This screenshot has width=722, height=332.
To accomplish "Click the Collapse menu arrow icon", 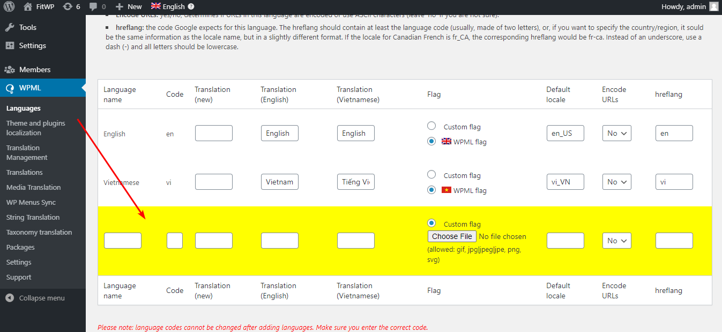I will pyautogui.click(x=10, y=298).
